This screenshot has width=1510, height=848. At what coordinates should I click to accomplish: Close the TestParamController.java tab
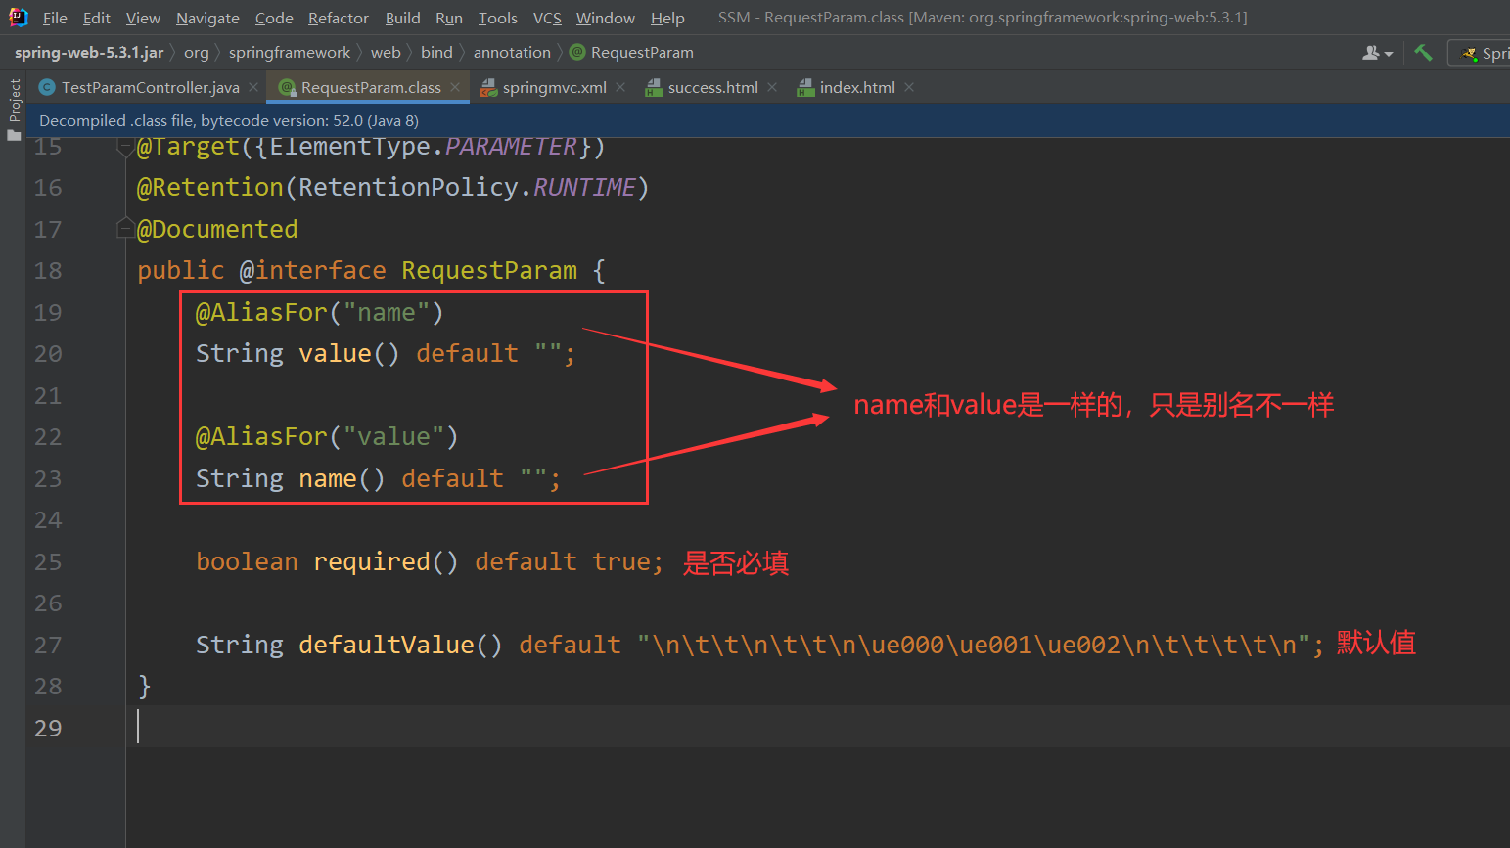pyautogui.click(x=253, y=87)
